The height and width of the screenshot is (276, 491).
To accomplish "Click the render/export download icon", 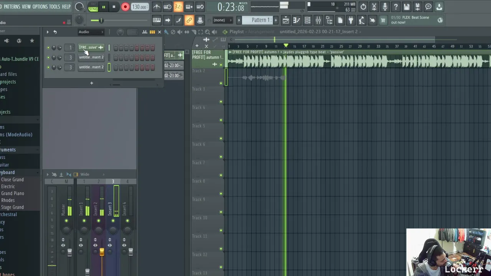I will pos(439,7).
